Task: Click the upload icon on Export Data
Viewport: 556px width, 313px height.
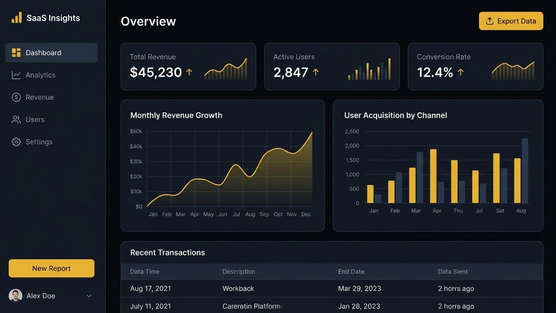Action: (490, 21)
